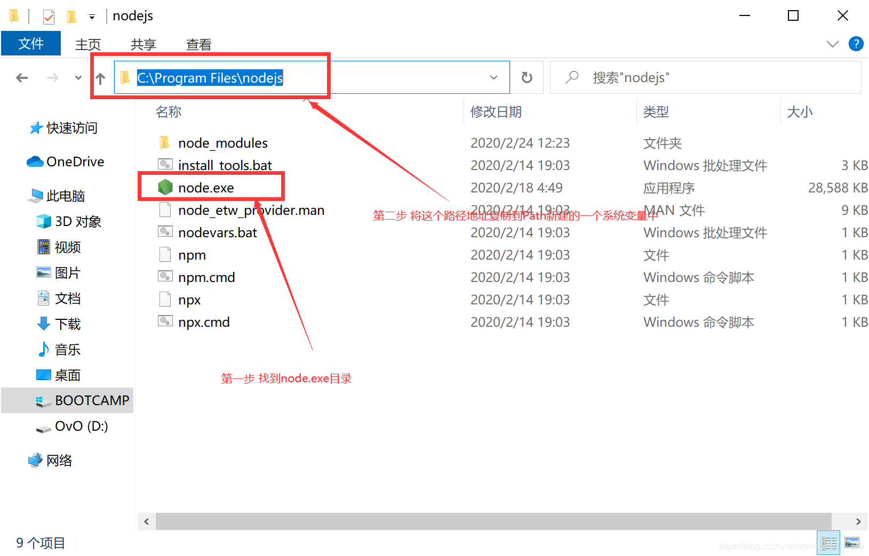Click 3 KB size of install_tools.bat
869x556 pixels.
tap(855, 165)
